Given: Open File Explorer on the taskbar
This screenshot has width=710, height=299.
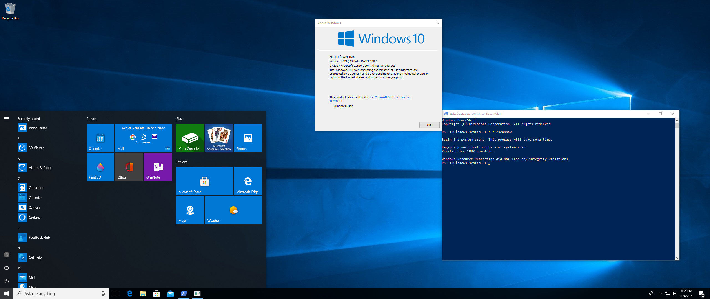Looking at the screenshot, I should 143,293.
